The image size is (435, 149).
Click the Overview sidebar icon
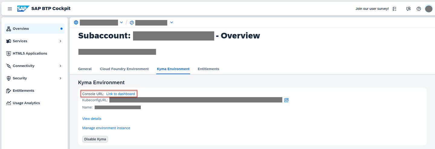click(x=9, y=29)
